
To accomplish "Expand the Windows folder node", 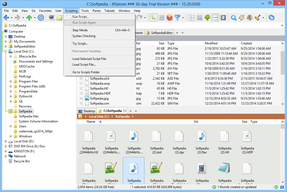I will coord(11,136).
